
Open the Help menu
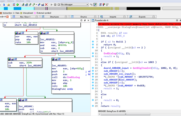tap(28, 1)
